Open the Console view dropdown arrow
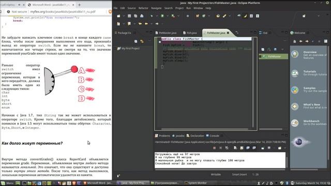This screenshot has width=331, height=186. click(285, 148)
